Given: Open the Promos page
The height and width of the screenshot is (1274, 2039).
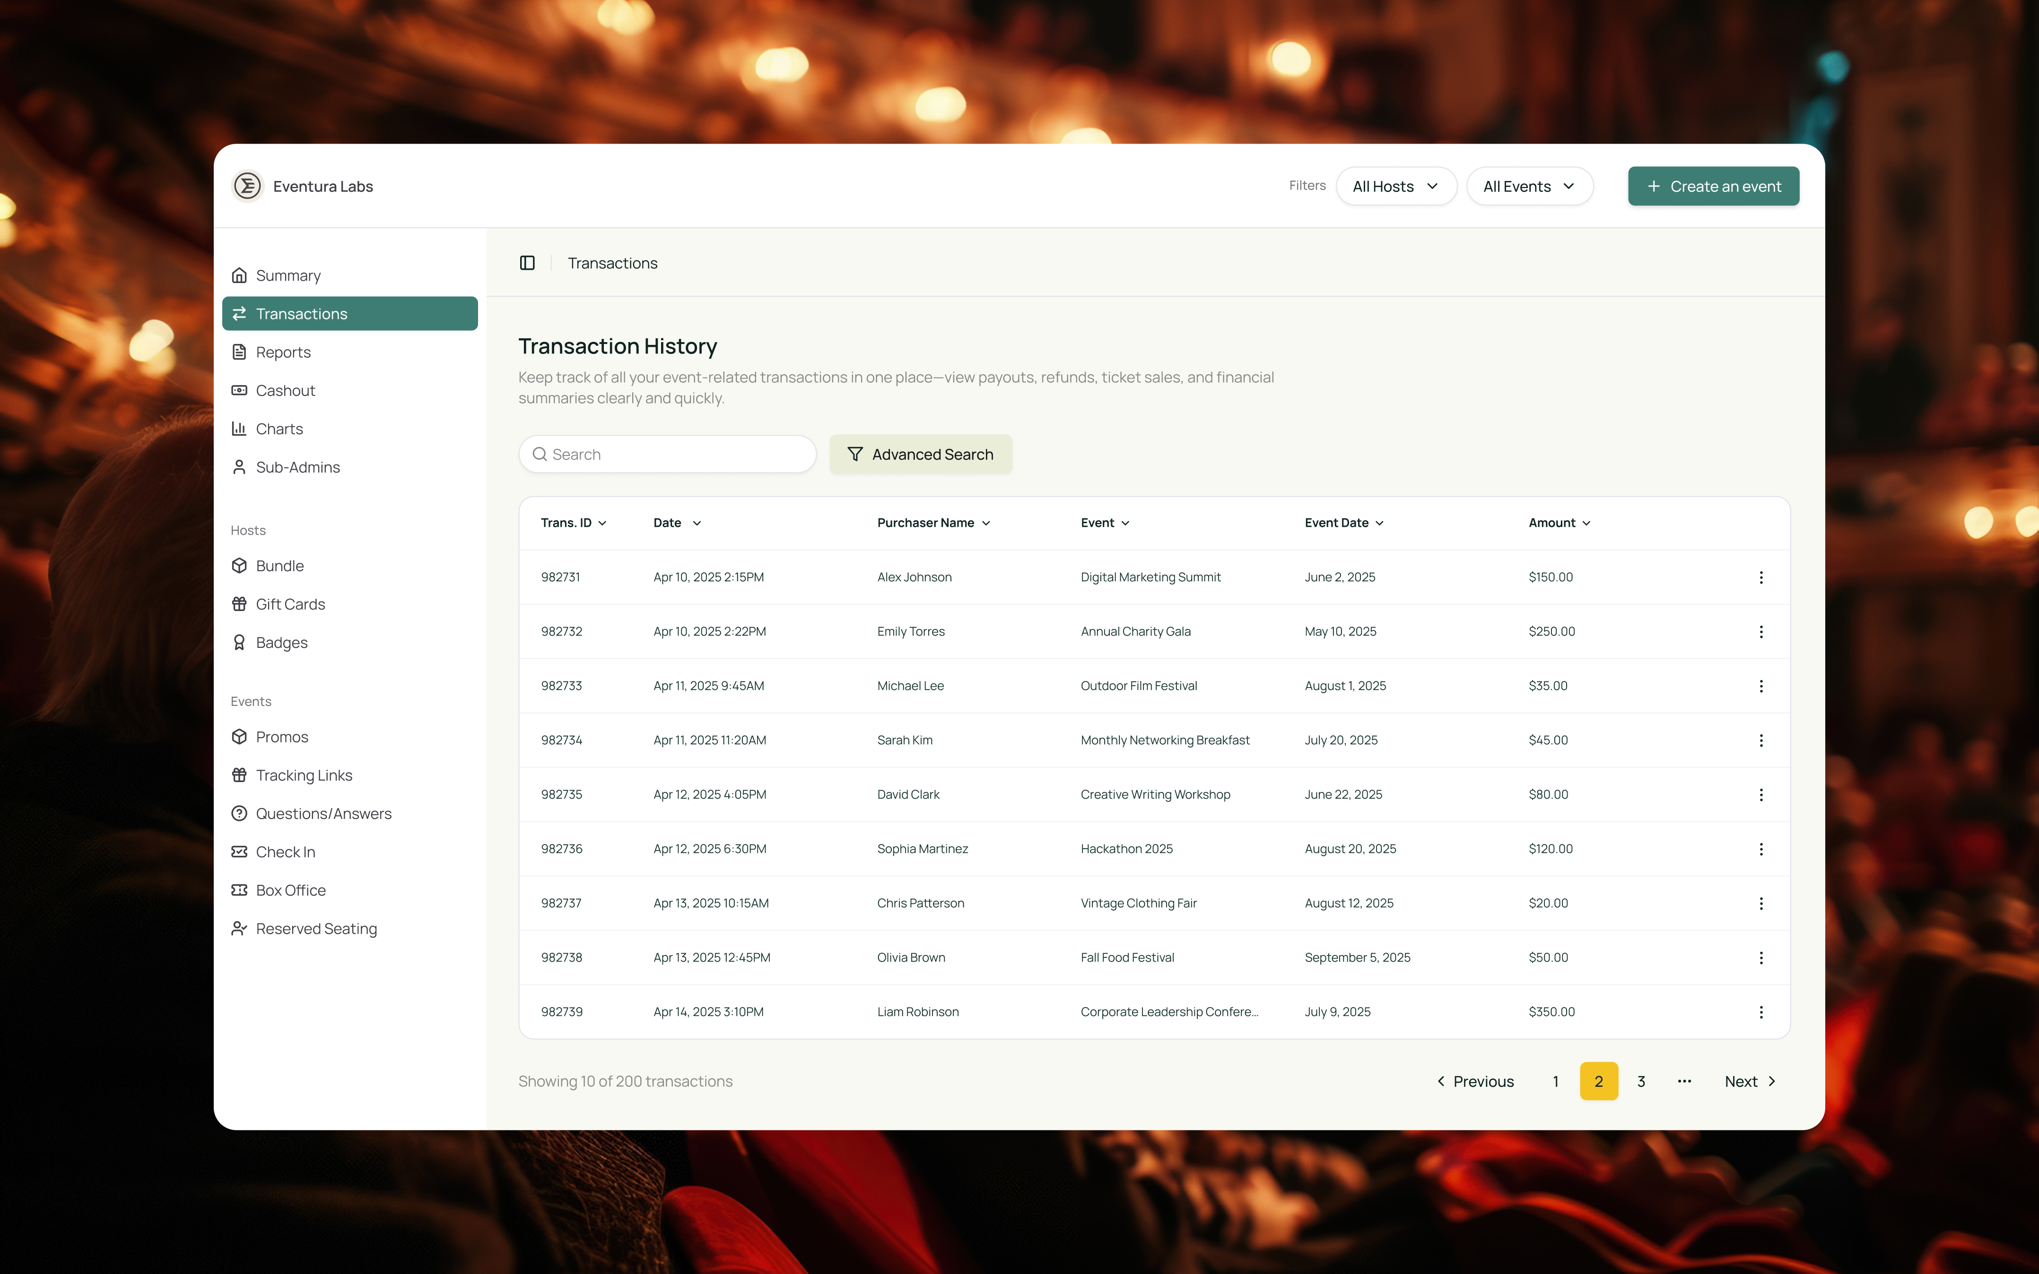Looking at the screenshot, I should click(350, 736).
